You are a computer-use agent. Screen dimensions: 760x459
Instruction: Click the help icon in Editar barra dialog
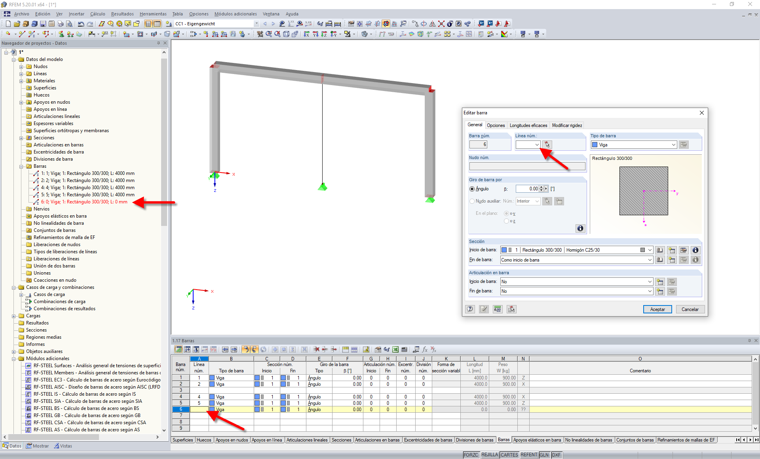pyautogui.click(x=470, y=309)
